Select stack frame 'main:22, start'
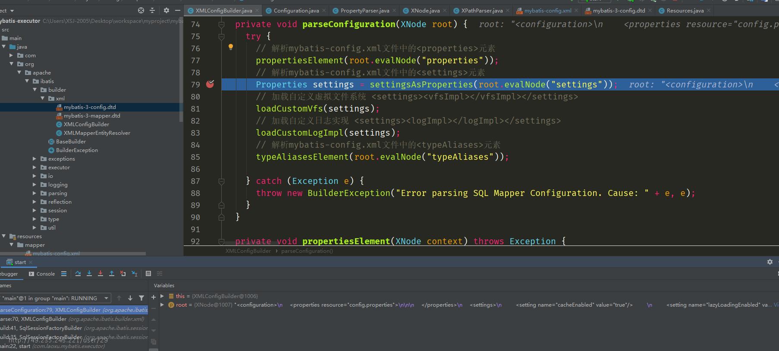This screenshot has height=351, width=779. point(74,346)
